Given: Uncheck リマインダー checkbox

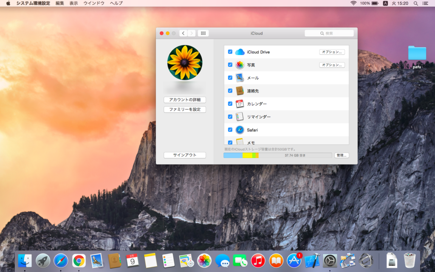Looking at the screenshot, I should (230, 116).
